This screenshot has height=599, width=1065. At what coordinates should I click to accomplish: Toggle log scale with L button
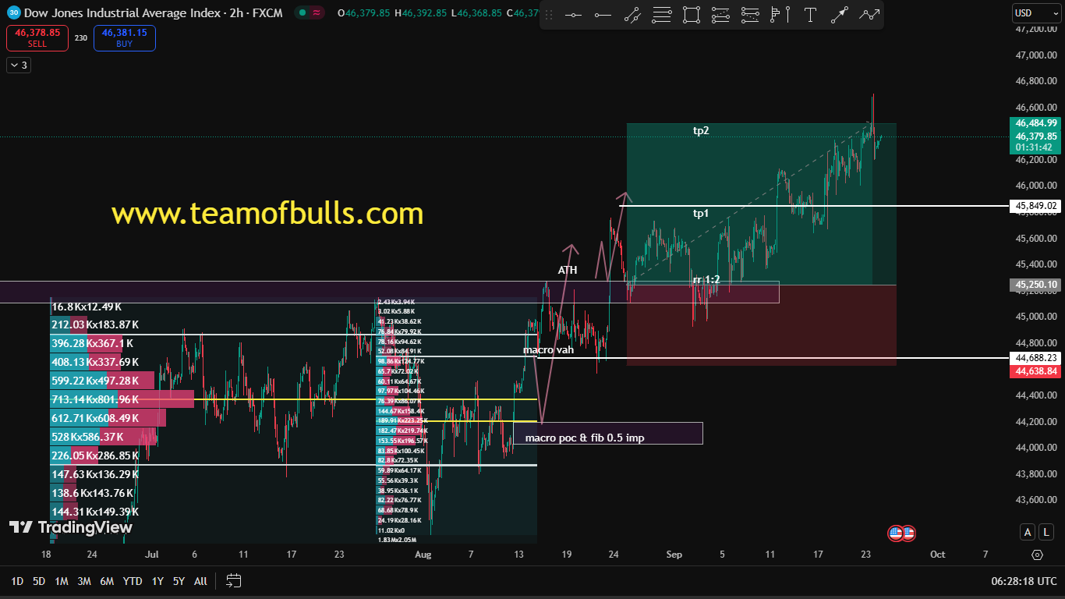pos(1046,532)
